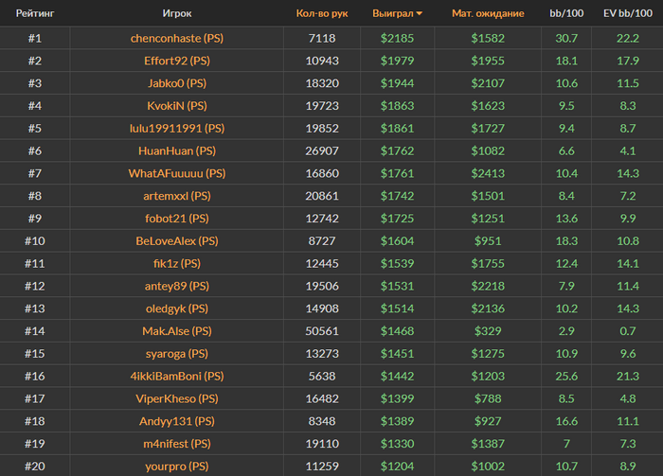Viewport: 663px width, 476px height.
Task: Click m4nifest (PS) player name
Action: click(x=176, y=444)
